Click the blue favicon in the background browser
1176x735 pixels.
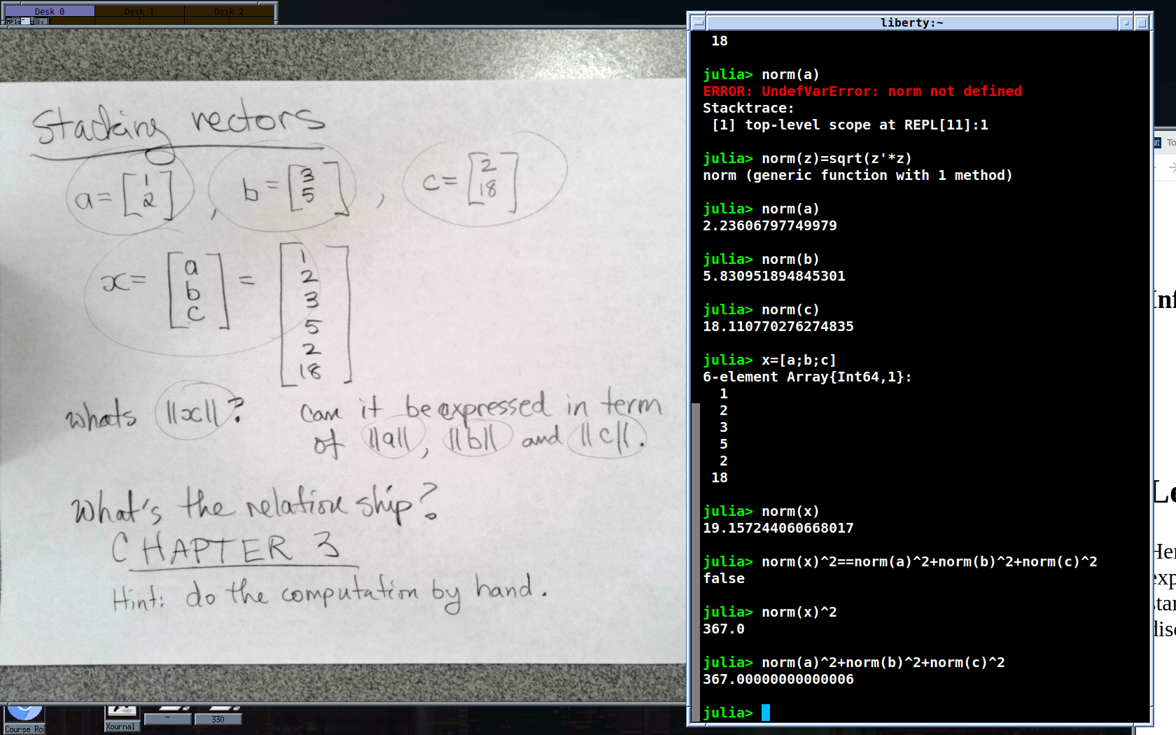pyautogui.click(x=1157, y=143)
